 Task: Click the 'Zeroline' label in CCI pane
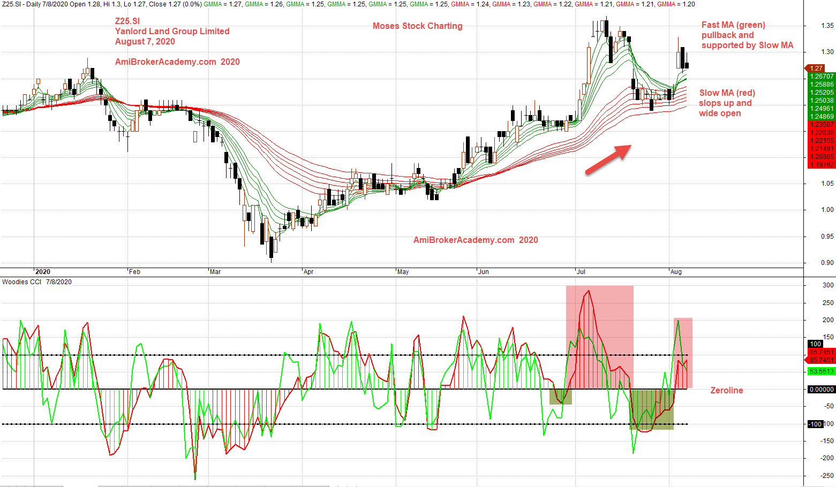[727, 390]
